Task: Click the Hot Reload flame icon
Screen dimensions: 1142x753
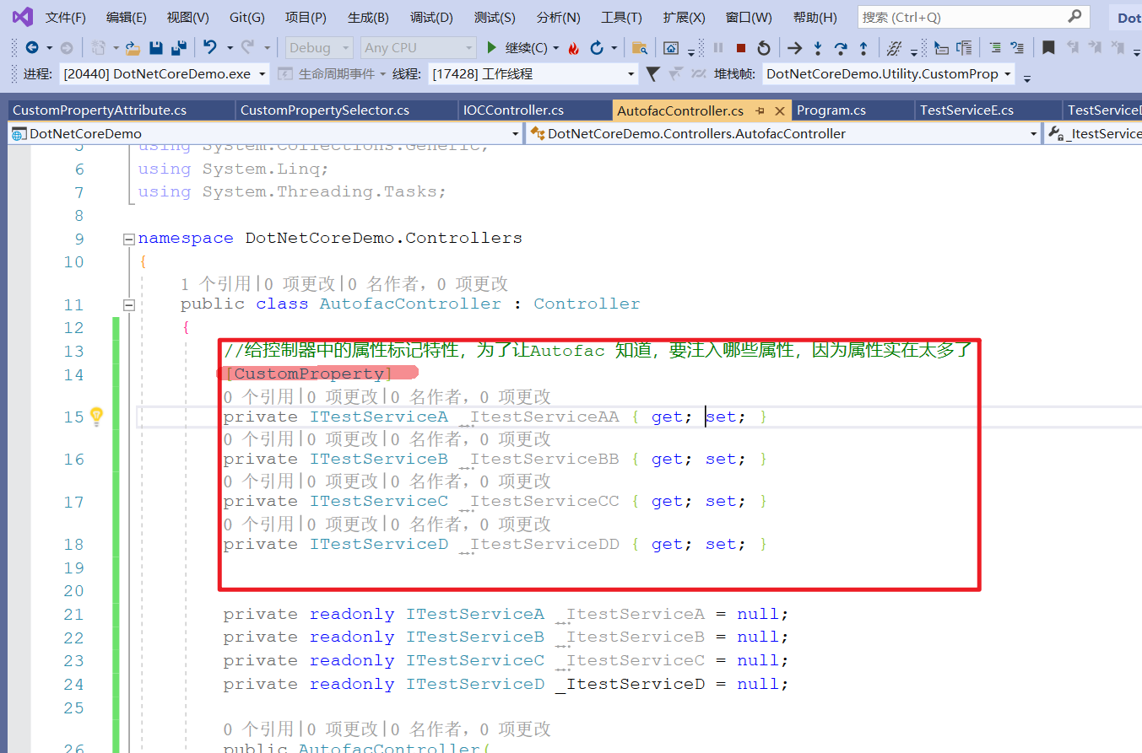Action: 574,48
